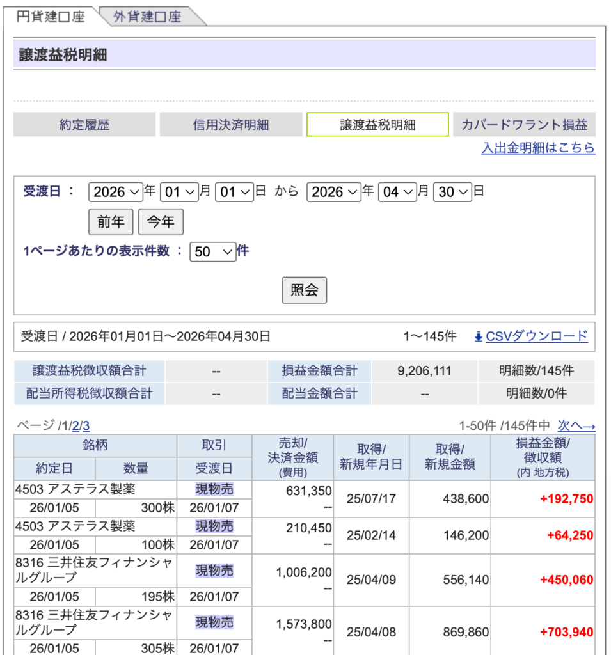611x655 pixels.
Task: Open the 約定履歴 section
Action: point(84,125)
